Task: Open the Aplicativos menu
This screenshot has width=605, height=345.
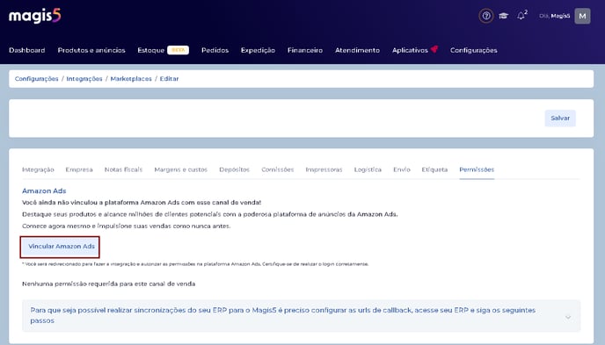Action: (410, 50)
